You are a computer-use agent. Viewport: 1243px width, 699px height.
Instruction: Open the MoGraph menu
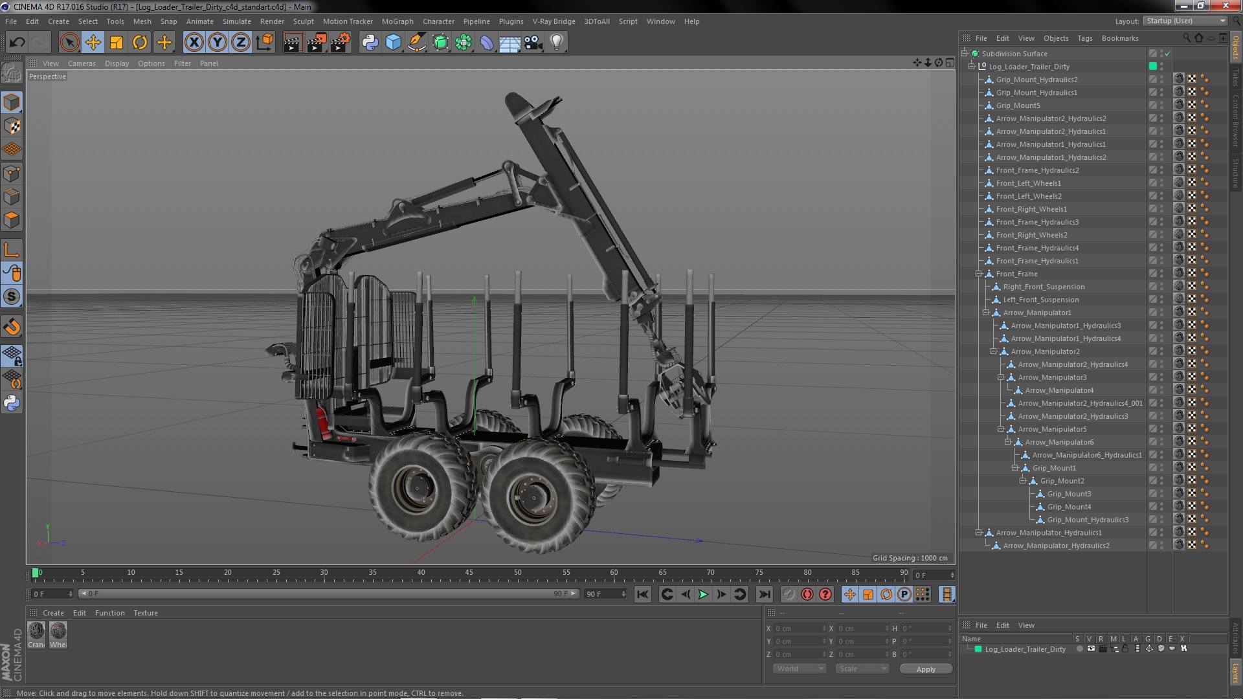(x=398, y=21)
